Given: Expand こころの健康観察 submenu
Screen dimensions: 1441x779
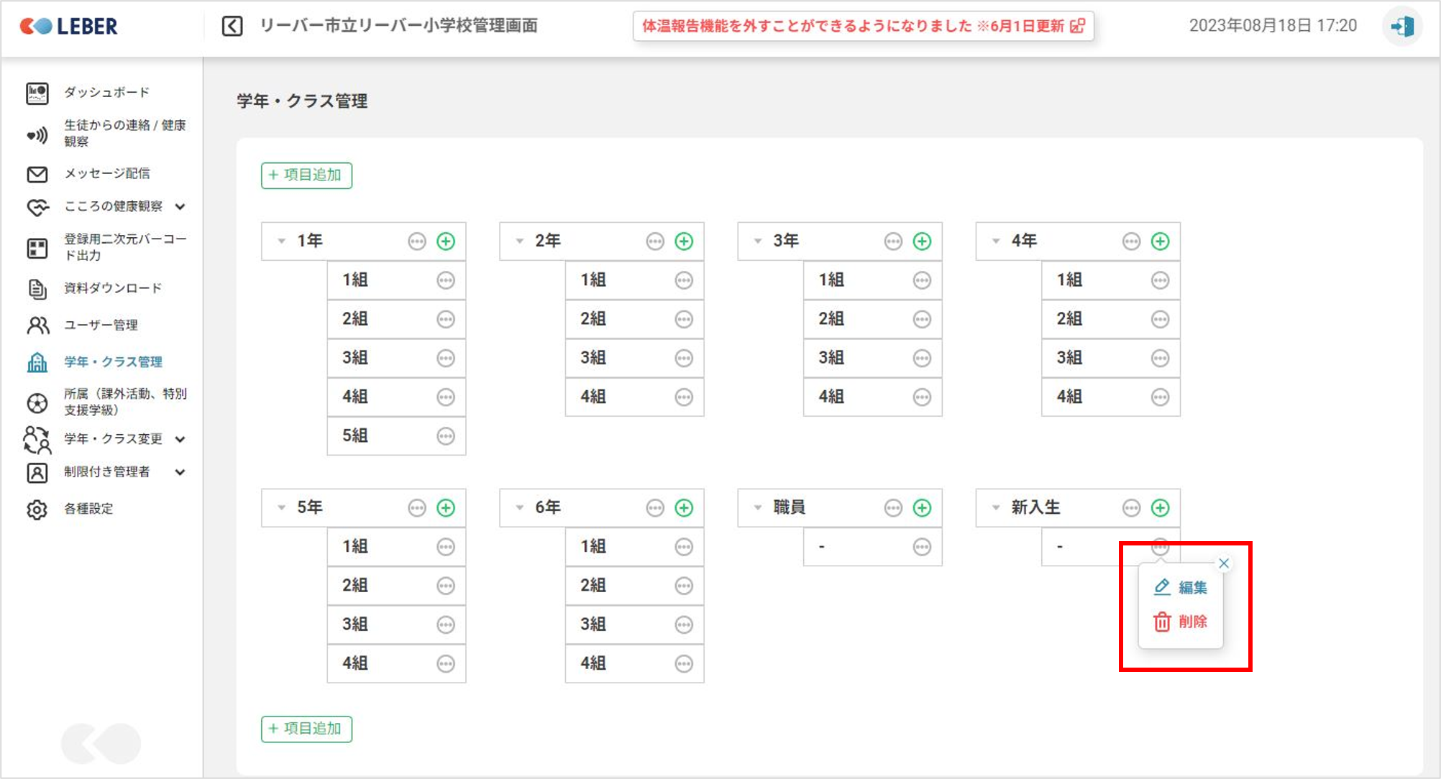Looking at the screenshot, I should pos(180,207).
